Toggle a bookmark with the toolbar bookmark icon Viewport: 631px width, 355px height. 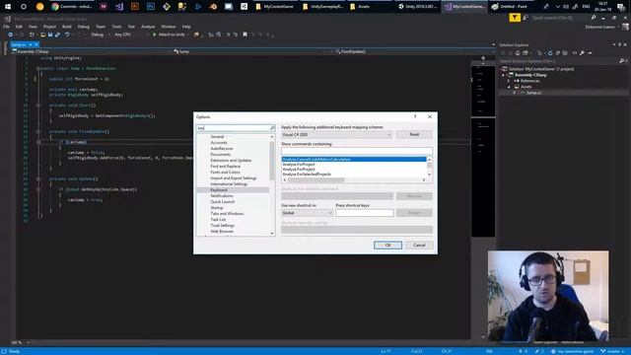pyautogui.click(x=245, y=35)
